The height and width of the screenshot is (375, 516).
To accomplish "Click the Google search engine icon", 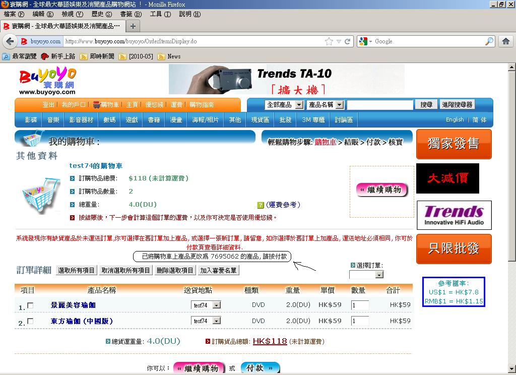I will [363, 41].
